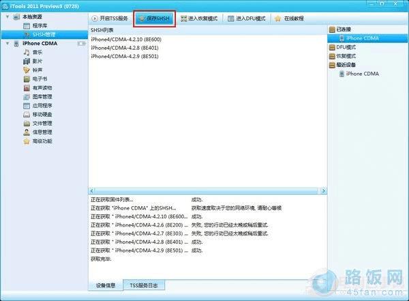
Task: Click the phone icon beside the left tree's iPhone CDMA
Action: (x=16, y=44)
